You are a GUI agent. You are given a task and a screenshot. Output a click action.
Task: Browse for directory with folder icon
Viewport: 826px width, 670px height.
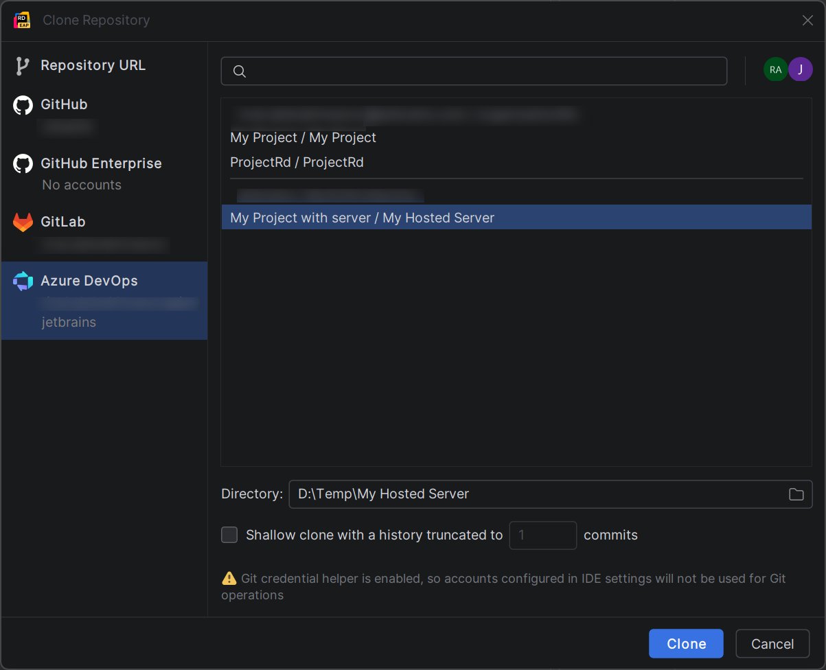click(x=796, y=494)
